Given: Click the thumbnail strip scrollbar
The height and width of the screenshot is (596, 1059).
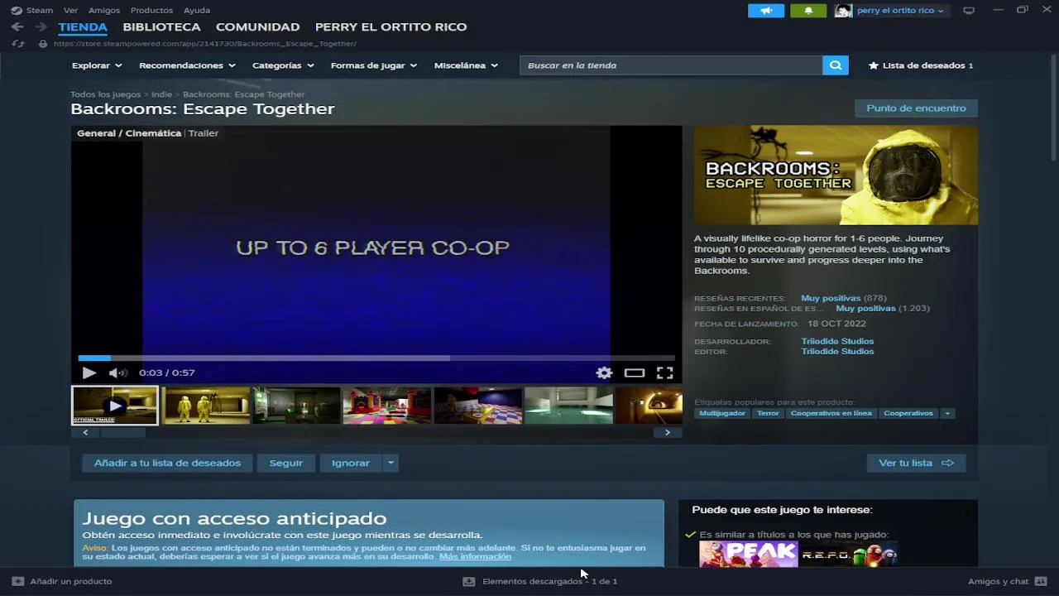Looking at the screenshot, I should pos(123,432).
